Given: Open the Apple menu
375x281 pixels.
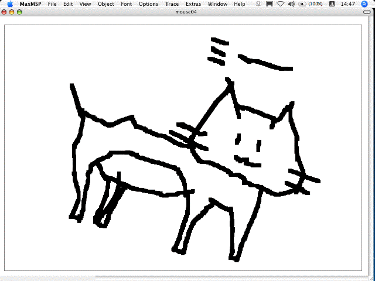Looking at the screenshot, I should 10,4.
